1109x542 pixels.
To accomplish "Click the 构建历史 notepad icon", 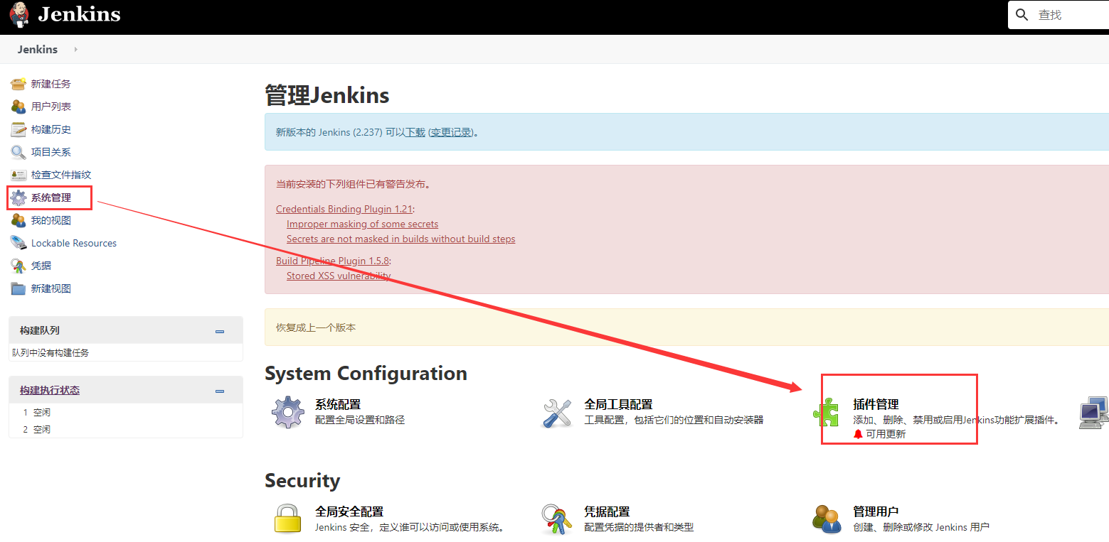I will 18,129.
